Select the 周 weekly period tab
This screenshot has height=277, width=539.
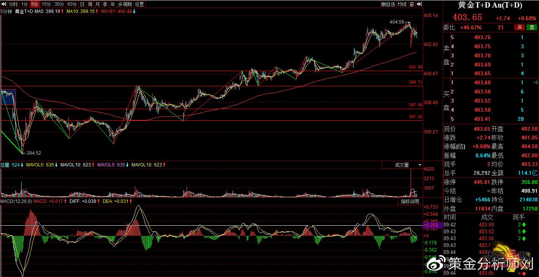[90, 4]
